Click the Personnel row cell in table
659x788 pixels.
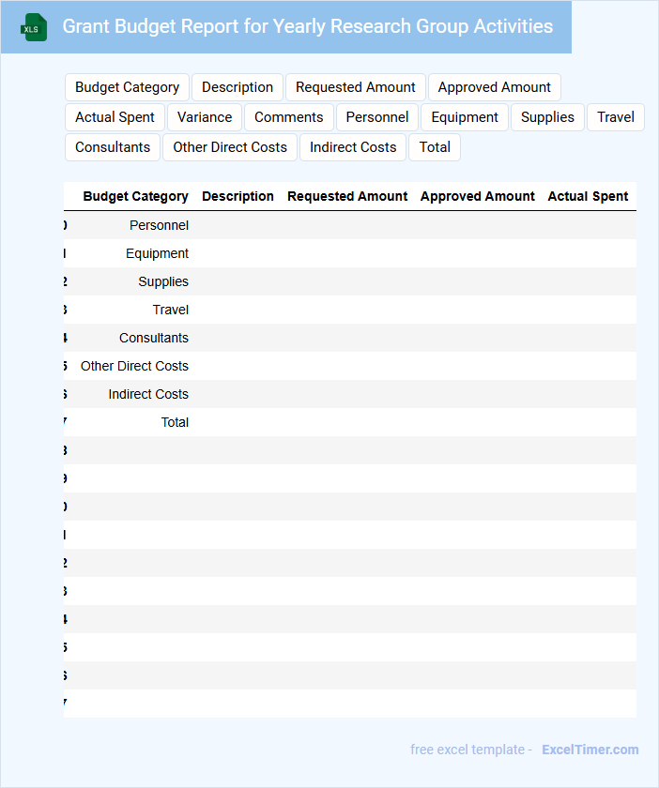[x=159, y=225]
